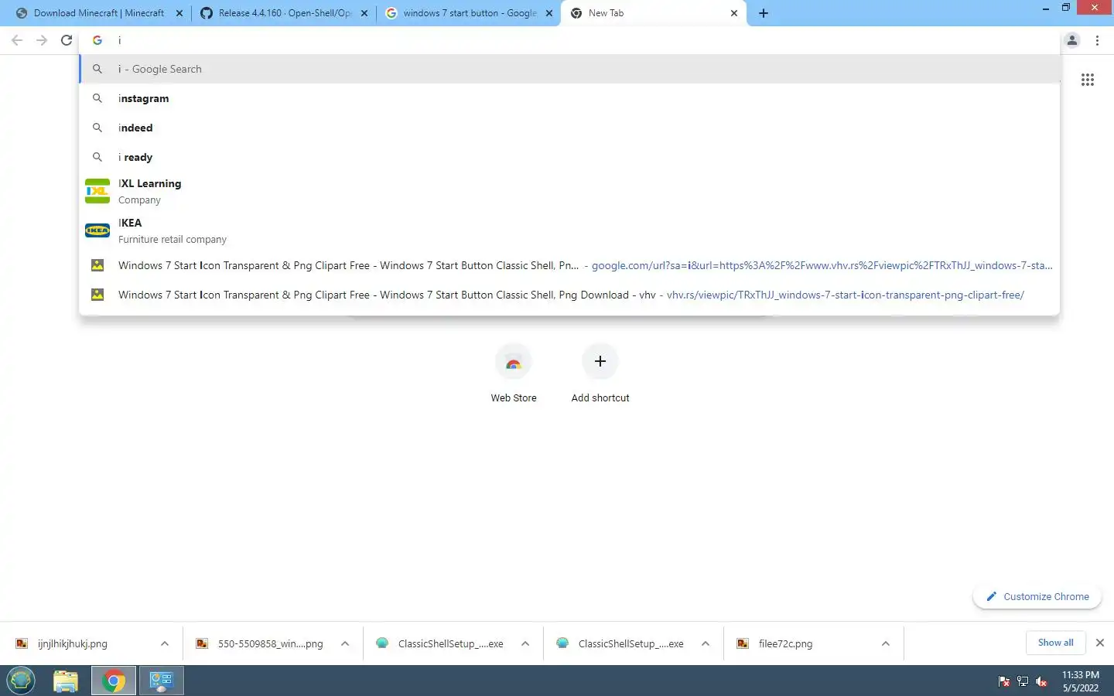The image size is (1114, 696).
Task: Click the Action Center flag tray icon
Action: tap(1004, 681)
